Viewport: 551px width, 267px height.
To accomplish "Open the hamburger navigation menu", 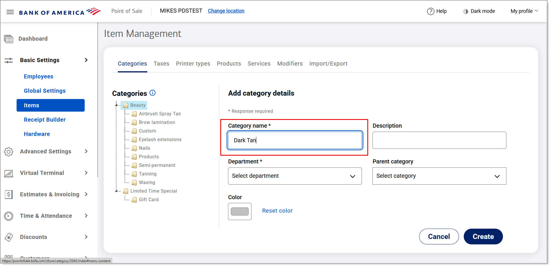I will click(10, 12).
